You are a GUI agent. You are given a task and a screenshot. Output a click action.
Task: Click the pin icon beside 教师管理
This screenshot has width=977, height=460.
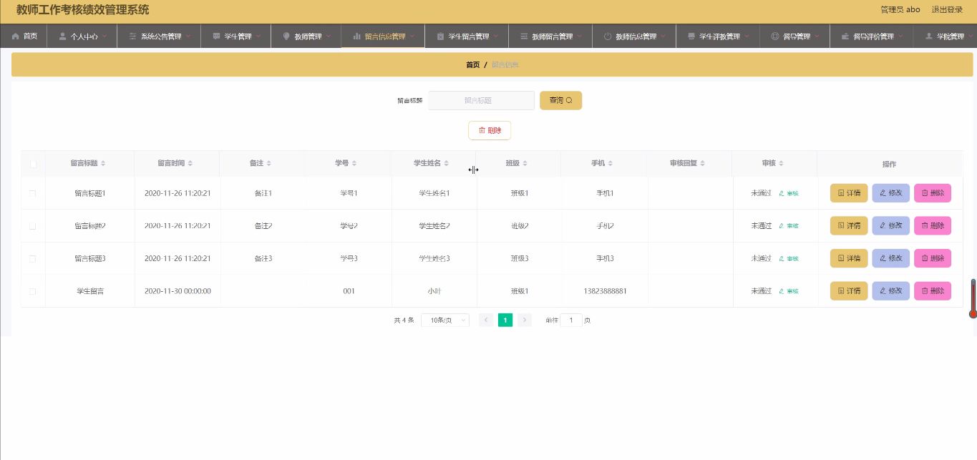pos(286,36)
